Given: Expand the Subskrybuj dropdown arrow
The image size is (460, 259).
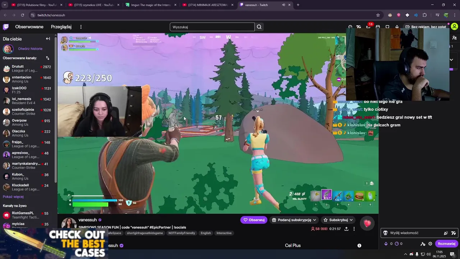Looking at the screenshot, I should pyautogui.click(x=351, y=220).
